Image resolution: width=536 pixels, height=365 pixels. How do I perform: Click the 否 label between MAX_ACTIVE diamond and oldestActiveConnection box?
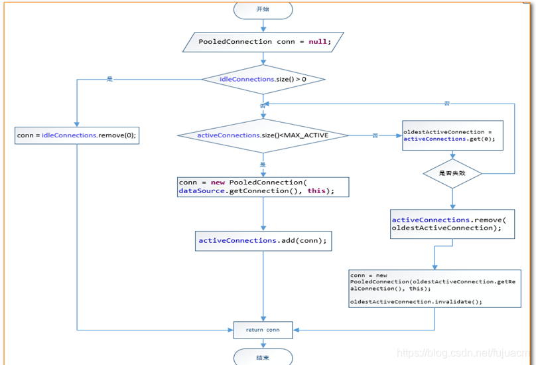pos(375,136)
